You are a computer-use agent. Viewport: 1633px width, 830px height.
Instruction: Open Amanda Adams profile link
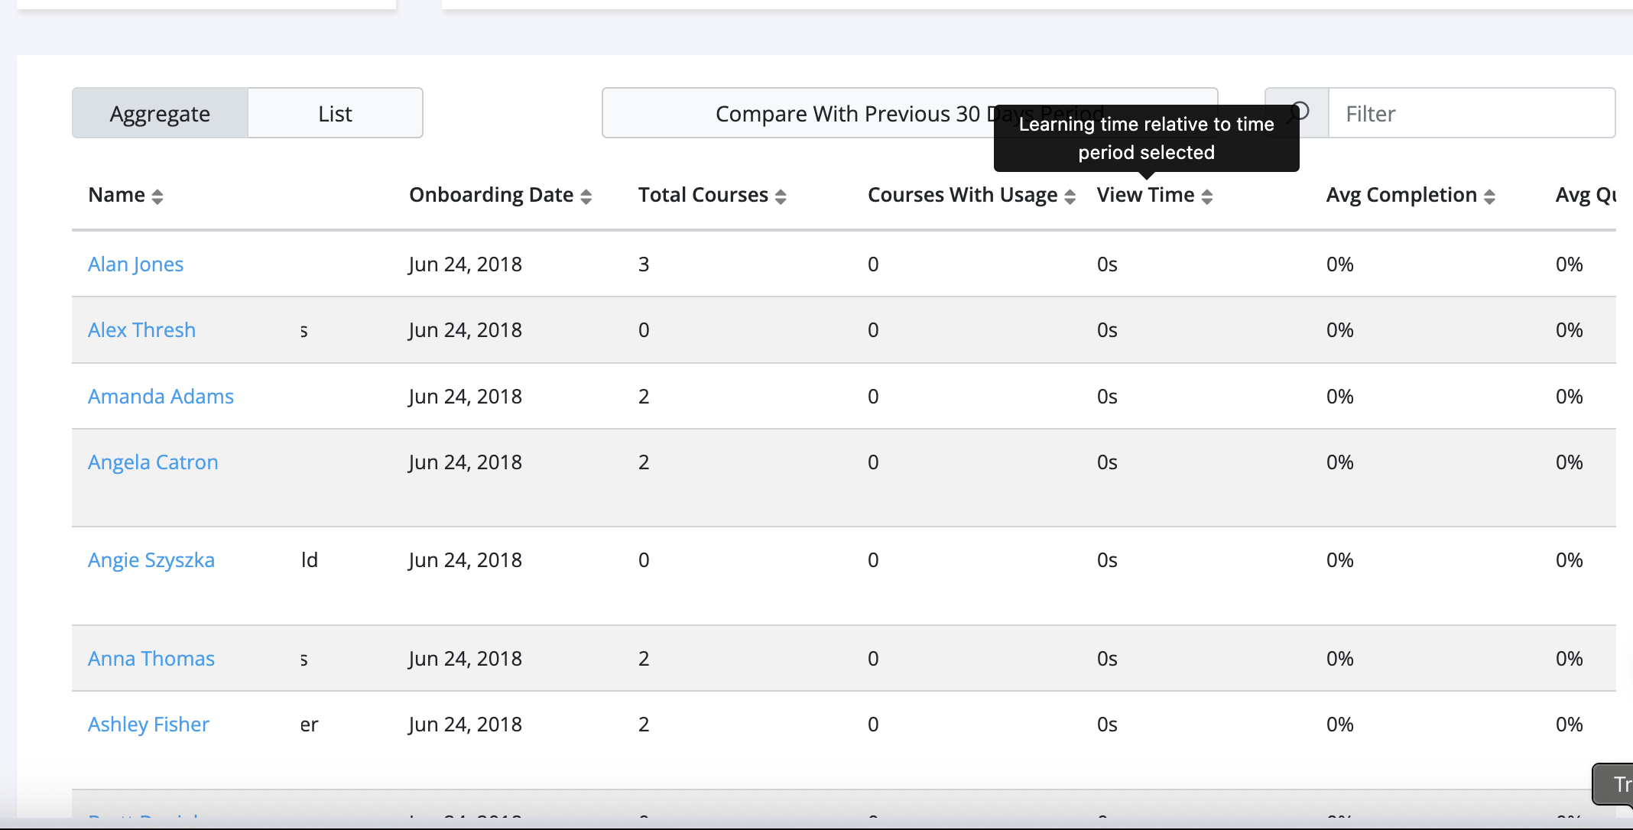[161, 396]
